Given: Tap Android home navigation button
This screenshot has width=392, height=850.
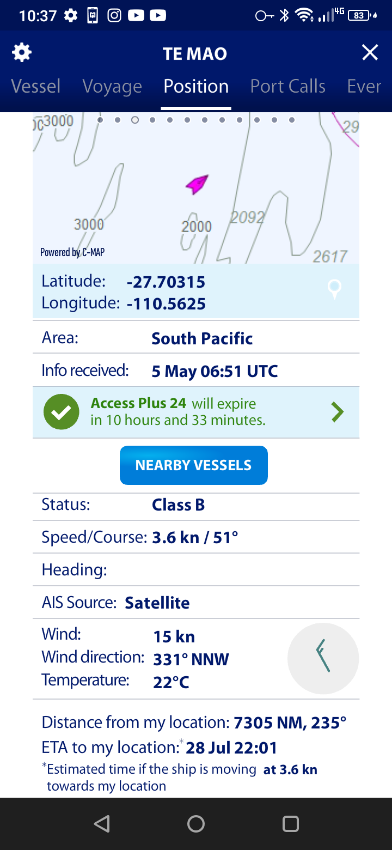Looking at the screenshot, I should (196, 824).
